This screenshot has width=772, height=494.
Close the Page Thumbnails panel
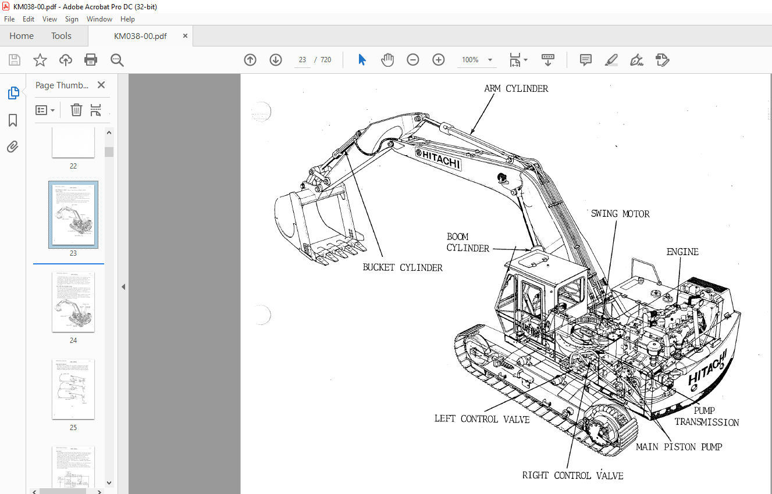click(x=101, y=85)
